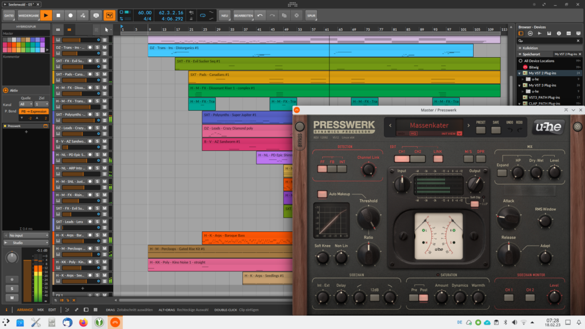The width and height of the screenshot is (585, 329).
Task: Select FF detection mode in Presswerk
Action: coord(322,169)
